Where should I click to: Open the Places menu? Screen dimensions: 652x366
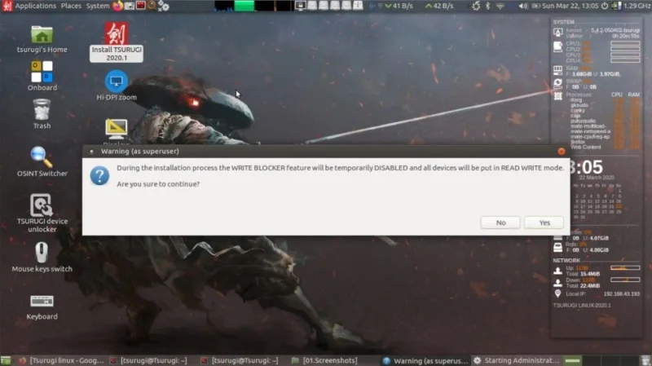pyautogui.click(x=71, y=6)
